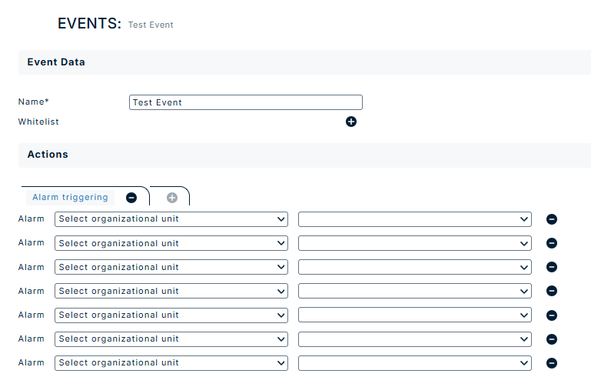Screen dimensions: 591x377
Task: Click the Name field containing Test Event
Action: click(246, 102)
